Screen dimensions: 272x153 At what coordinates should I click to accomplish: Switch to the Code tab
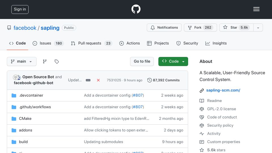click(x=17, y=43)
